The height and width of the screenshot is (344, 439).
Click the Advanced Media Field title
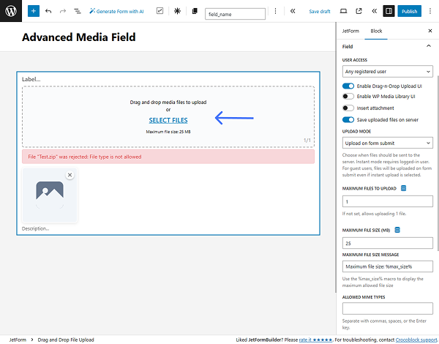[x=79, y=37]
